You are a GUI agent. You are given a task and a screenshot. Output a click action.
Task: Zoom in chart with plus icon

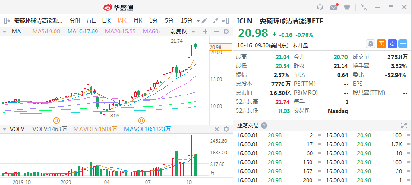click(205, 32)
